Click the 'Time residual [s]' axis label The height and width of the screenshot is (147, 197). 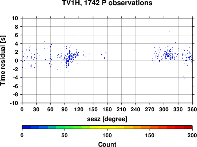(x=3, y=61)
